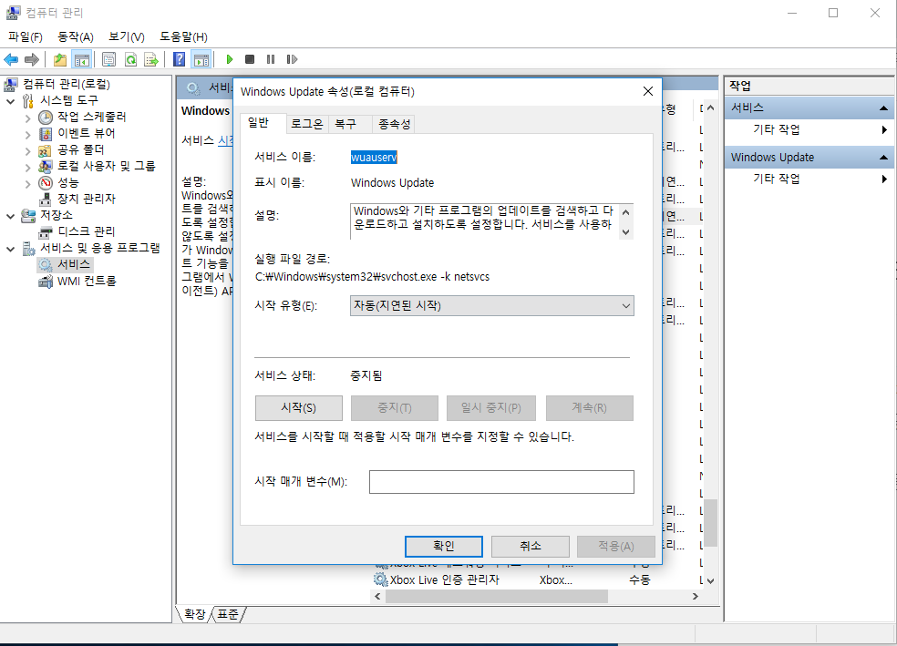This screenshot has width=897, height=646.
Task: Click the 이벤트 뷰어 tree icon
Action: tap(46, 134)
